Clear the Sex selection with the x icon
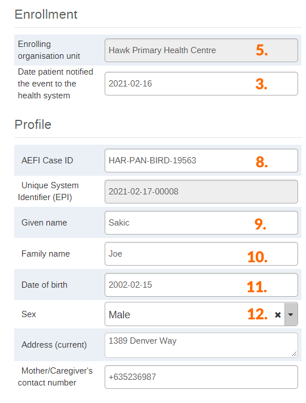 278,315
